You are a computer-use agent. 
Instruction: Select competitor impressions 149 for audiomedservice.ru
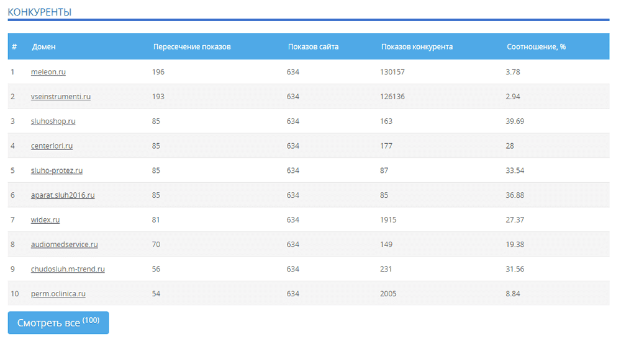pyautogui.click(x=386, y=244)
